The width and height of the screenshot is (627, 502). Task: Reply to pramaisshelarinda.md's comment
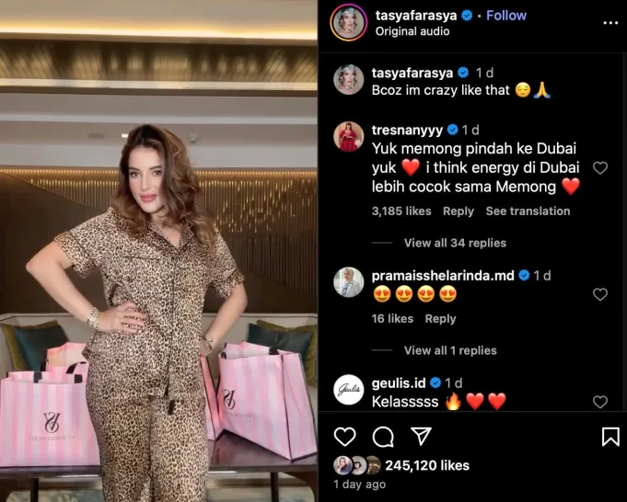pos(440,318)
